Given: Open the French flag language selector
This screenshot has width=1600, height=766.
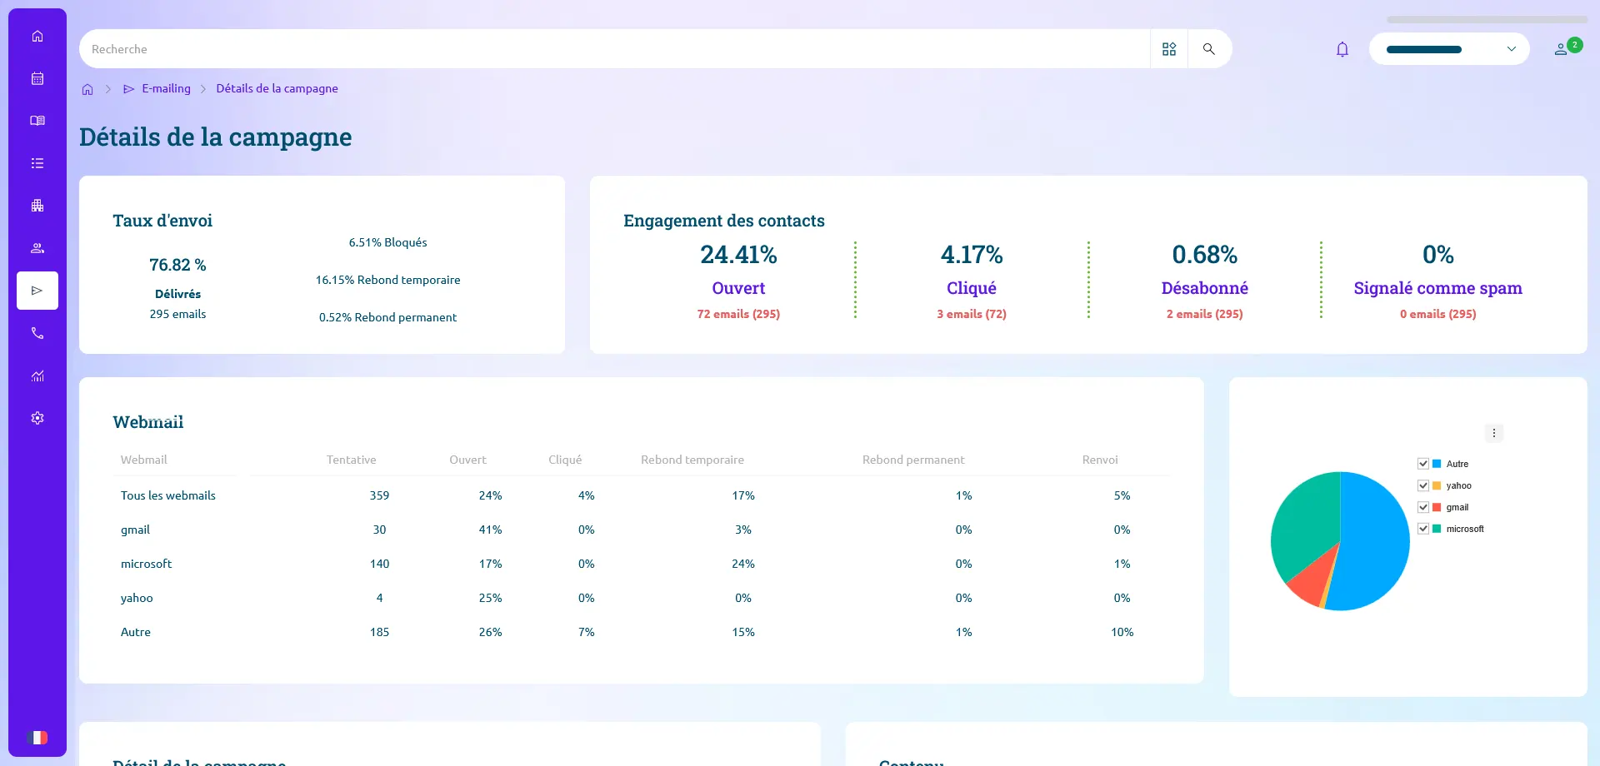Looking at the screenshot, I should (x=37, y=738).
